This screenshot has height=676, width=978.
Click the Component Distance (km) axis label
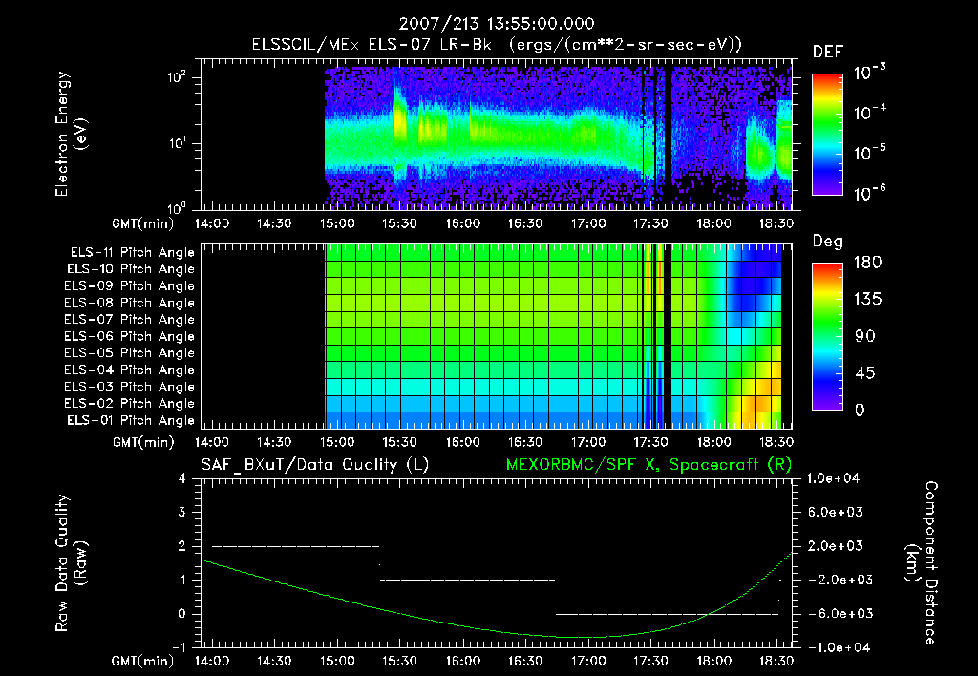click(921, 563)
